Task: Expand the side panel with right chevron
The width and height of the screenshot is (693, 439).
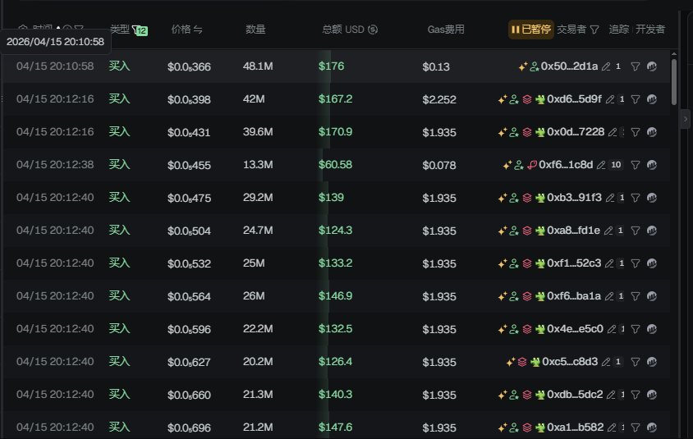Action: 686,119
